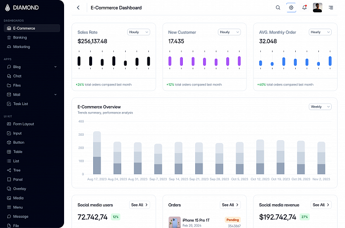Click the search magnifier icon in header
Screen dimensions: 345x228
click(278, 8)
